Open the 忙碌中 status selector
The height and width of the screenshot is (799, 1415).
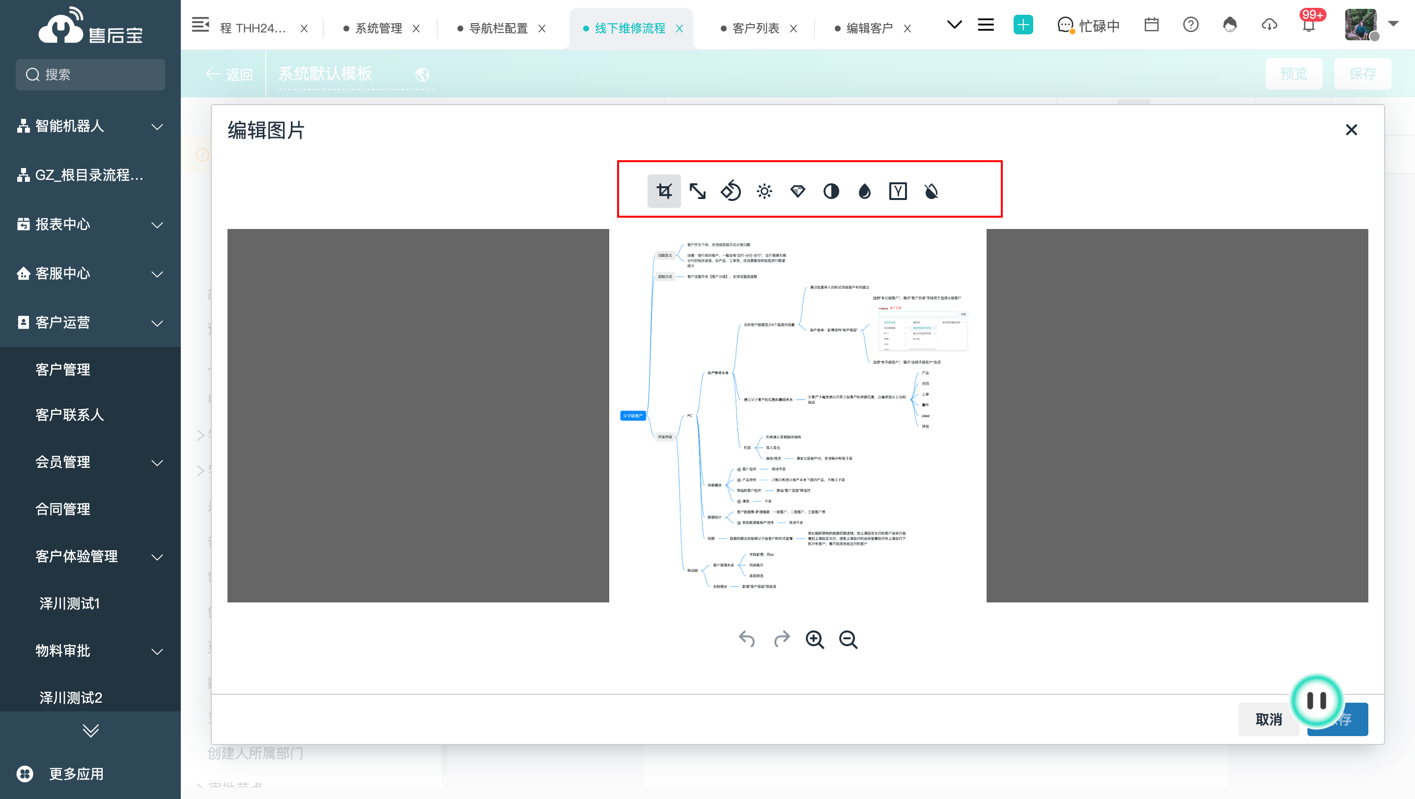[x=1088, y=26]
